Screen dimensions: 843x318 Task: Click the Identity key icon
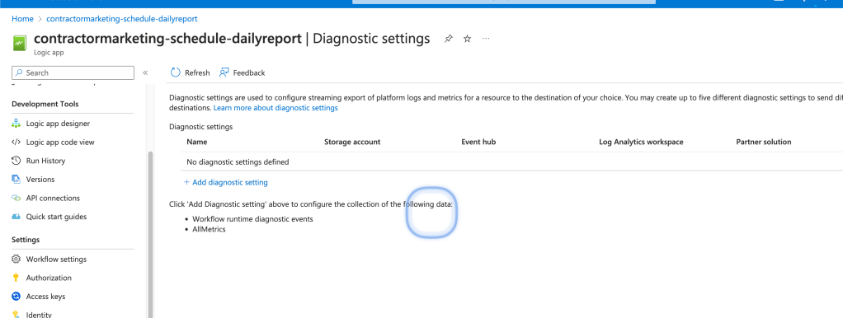point(16,315)
